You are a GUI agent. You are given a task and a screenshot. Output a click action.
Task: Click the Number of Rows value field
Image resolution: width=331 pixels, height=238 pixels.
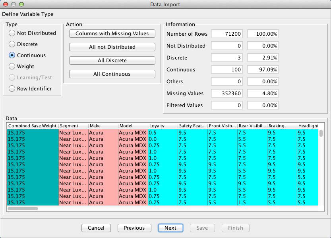pos(227,34)
